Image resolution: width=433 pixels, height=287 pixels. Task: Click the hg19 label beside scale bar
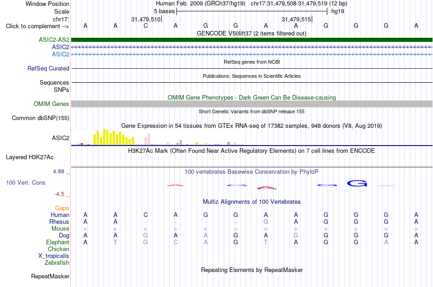click(338, 11)
